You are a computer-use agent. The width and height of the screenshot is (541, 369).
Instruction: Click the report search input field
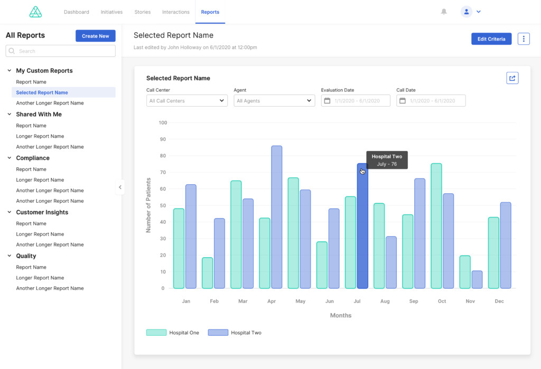pos(60,51)
